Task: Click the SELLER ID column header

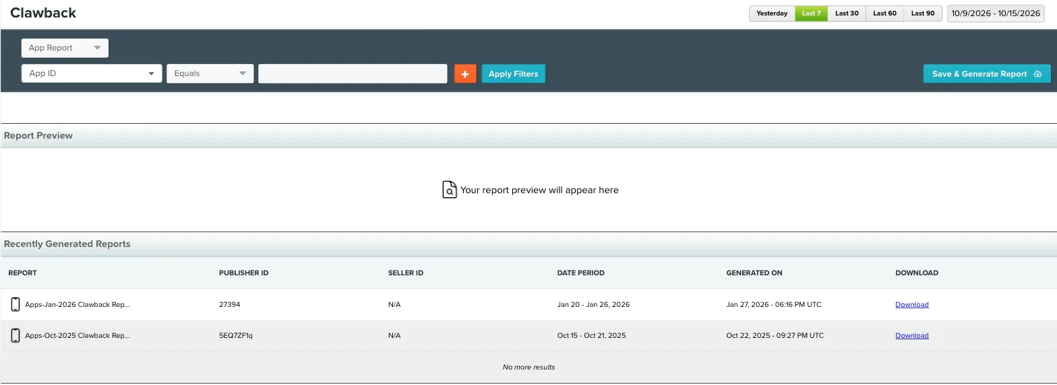Action: (x=406, y=273)
